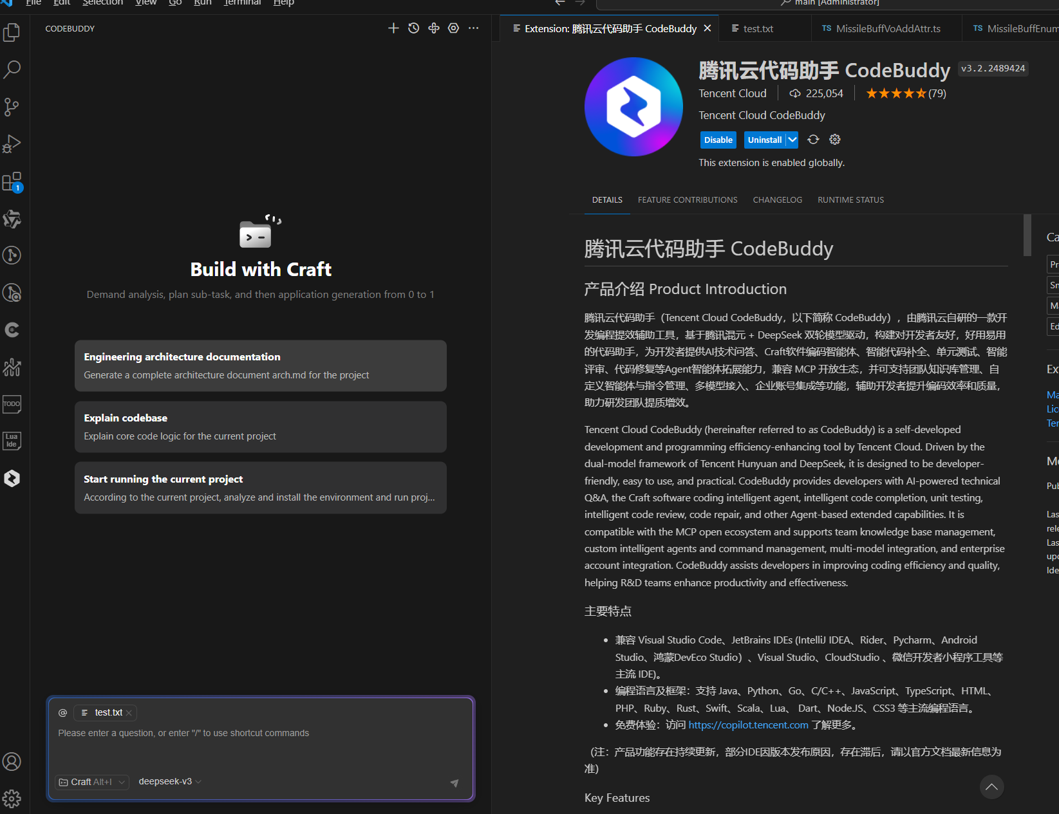
Task: Close the Extension CodeBuddy editor tab
Action: coord(708,28)
